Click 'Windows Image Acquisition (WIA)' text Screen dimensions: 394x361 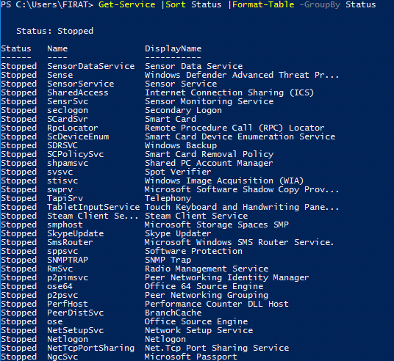pos(224,181)
